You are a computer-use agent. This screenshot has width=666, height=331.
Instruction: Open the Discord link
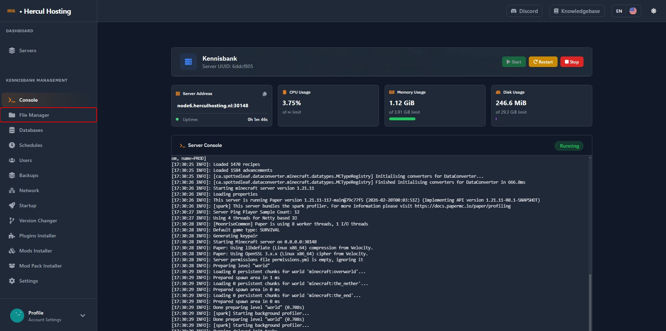coord(524,11)
